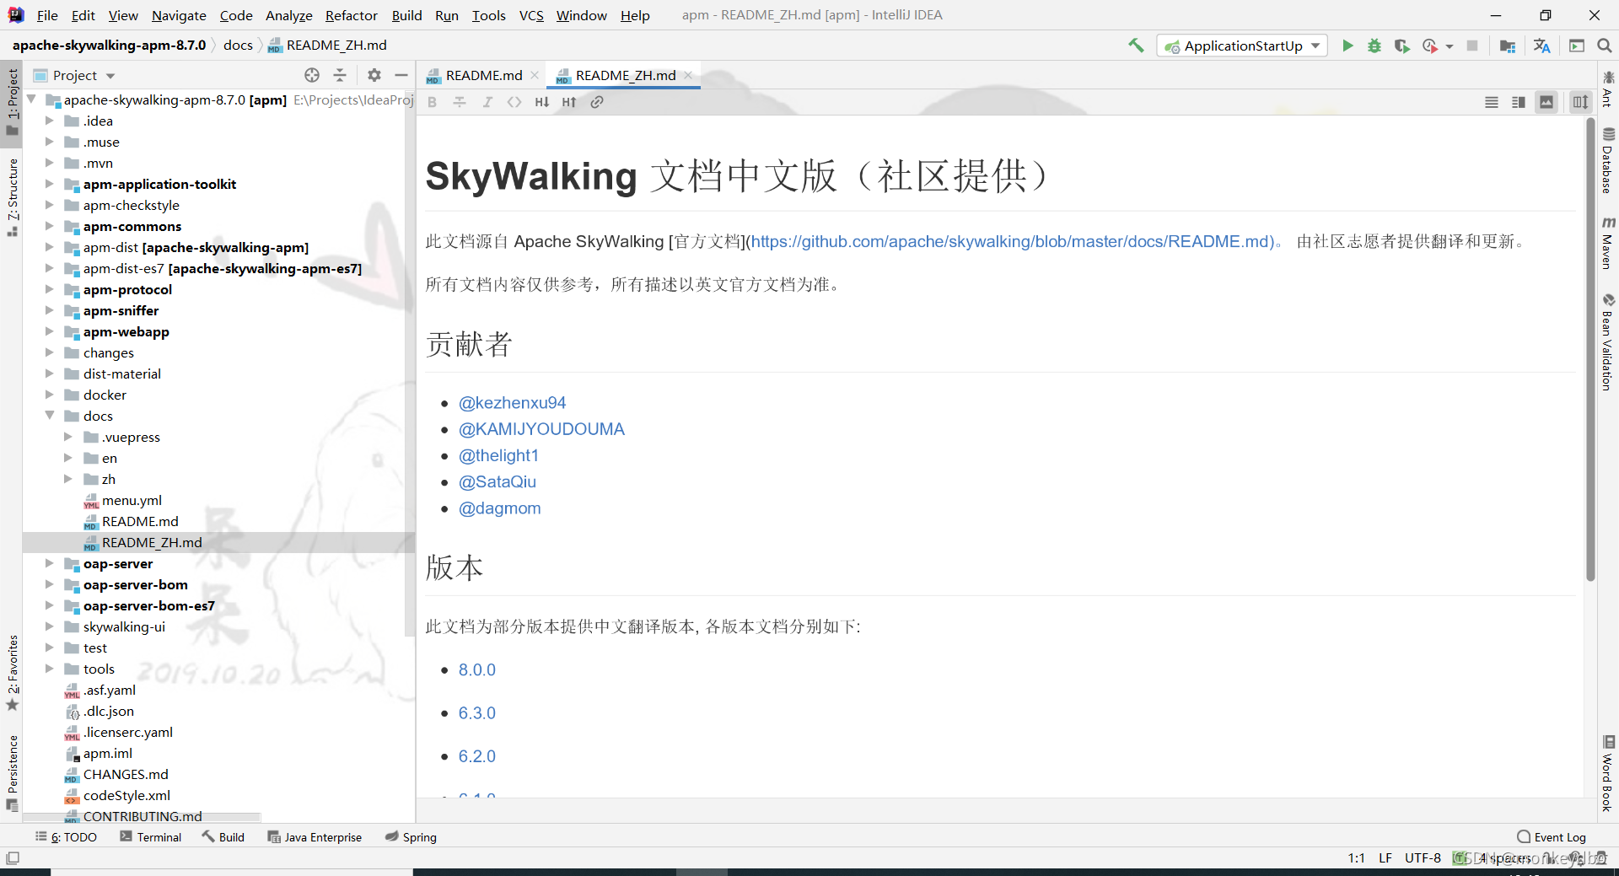Click the Project tree horizontal scrollbar

(x=142, y=817)
